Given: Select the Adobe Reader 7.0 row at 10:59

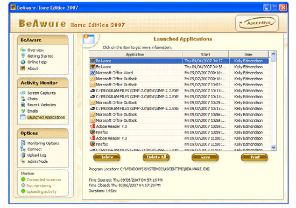Looking at the screenshot, I should click(179, 126).
